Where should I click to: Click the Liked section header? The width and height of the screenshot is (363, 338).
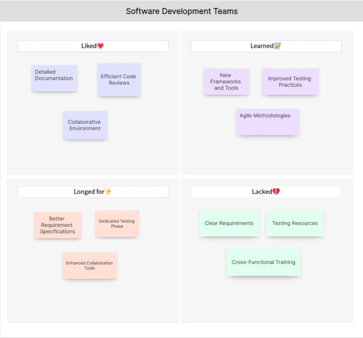[x=93, y=46]
